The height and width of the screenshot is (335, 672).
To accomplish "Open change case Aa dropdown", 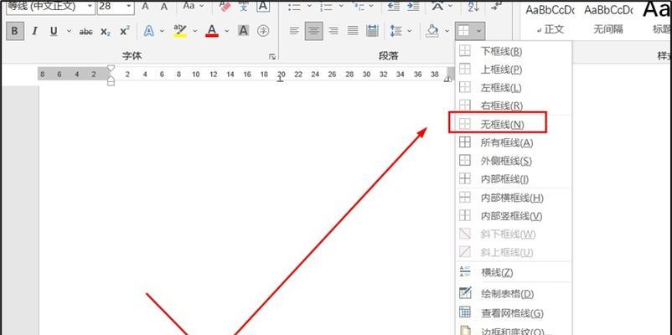I will (192, 6).
